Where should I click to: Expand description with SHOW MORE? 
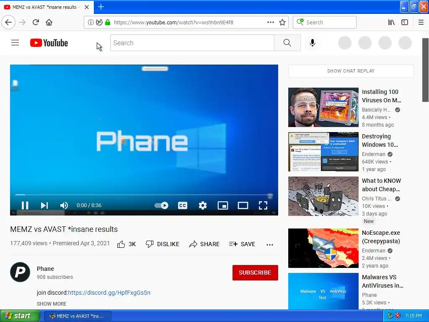(52, 304)
